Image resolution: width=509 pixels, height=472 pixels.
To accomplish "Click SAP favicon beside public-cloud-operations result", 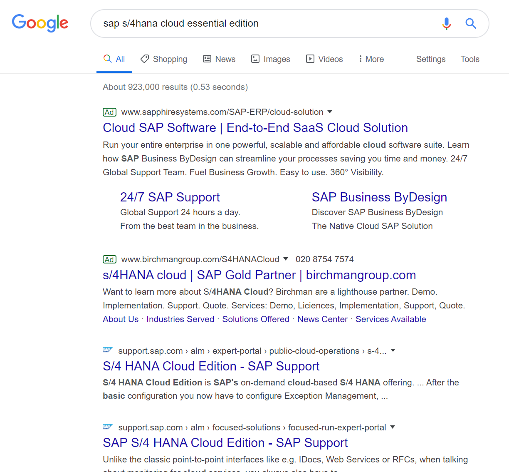I will tap(108, 350).
